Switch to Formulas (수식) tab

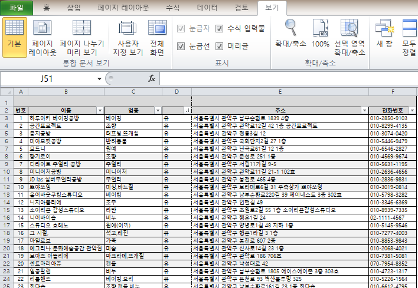(x=172, y=8)
